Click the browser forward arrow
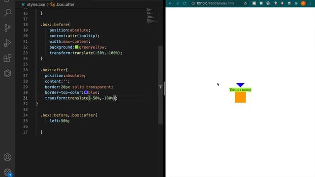The height and width of the screenshot is (177, 315). click(177, 3)
